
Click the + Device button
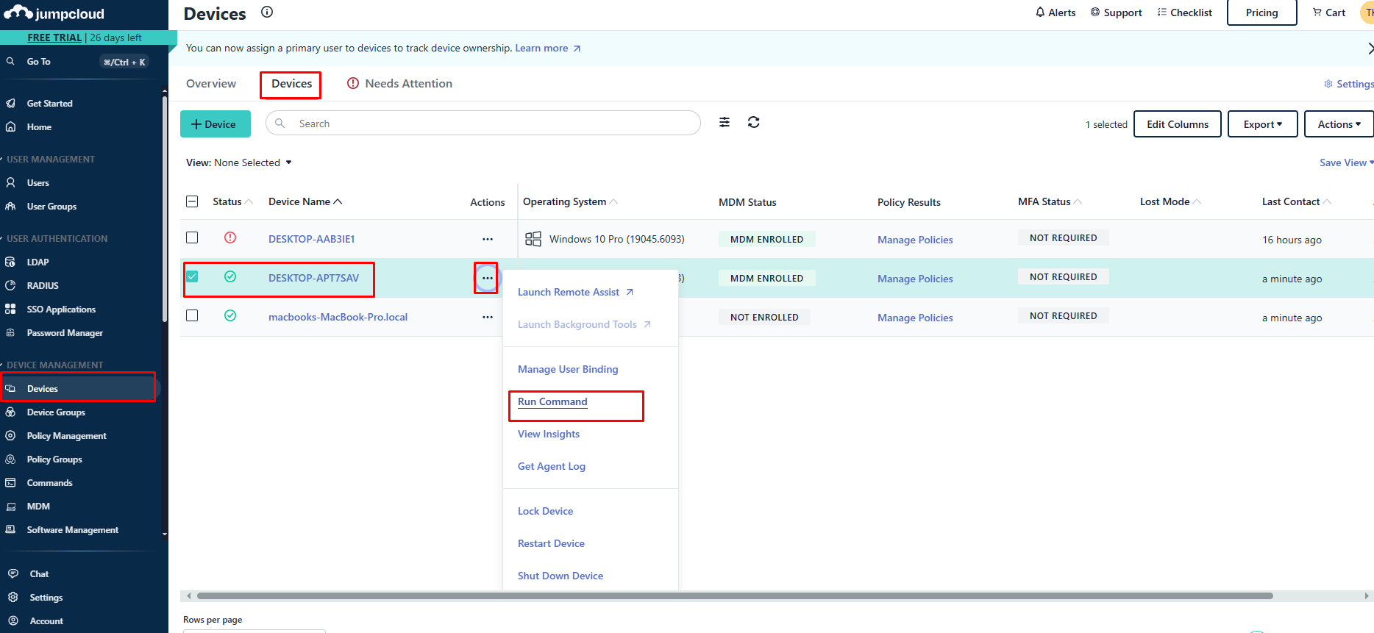pos(216,124)
